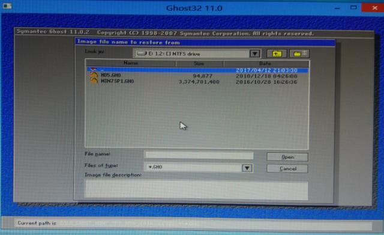
Task: Sort file list by Date column
Action: tap(266, 63)
